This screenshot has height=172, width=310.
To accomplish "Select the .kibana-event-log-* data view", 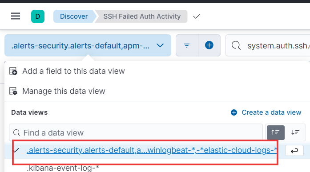I will pos(63,168).
